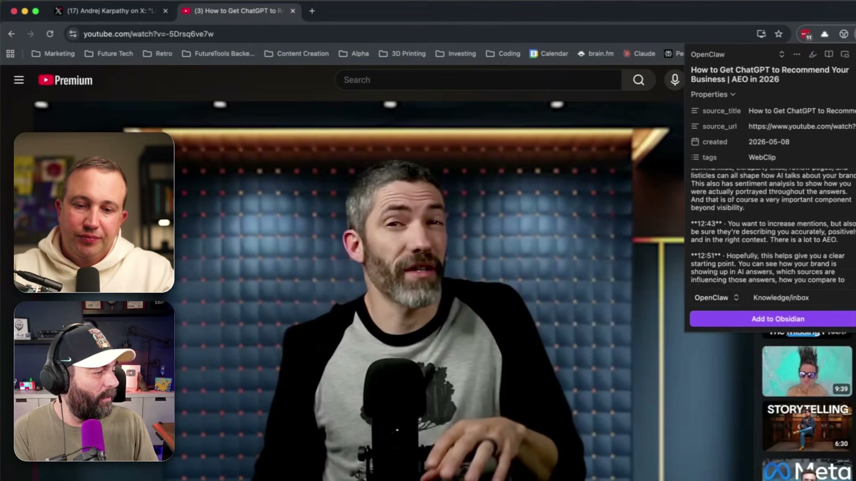Go to YouTube Premium home logo
856x481 pixels.
pyautogui.click(x=66, y=80)
